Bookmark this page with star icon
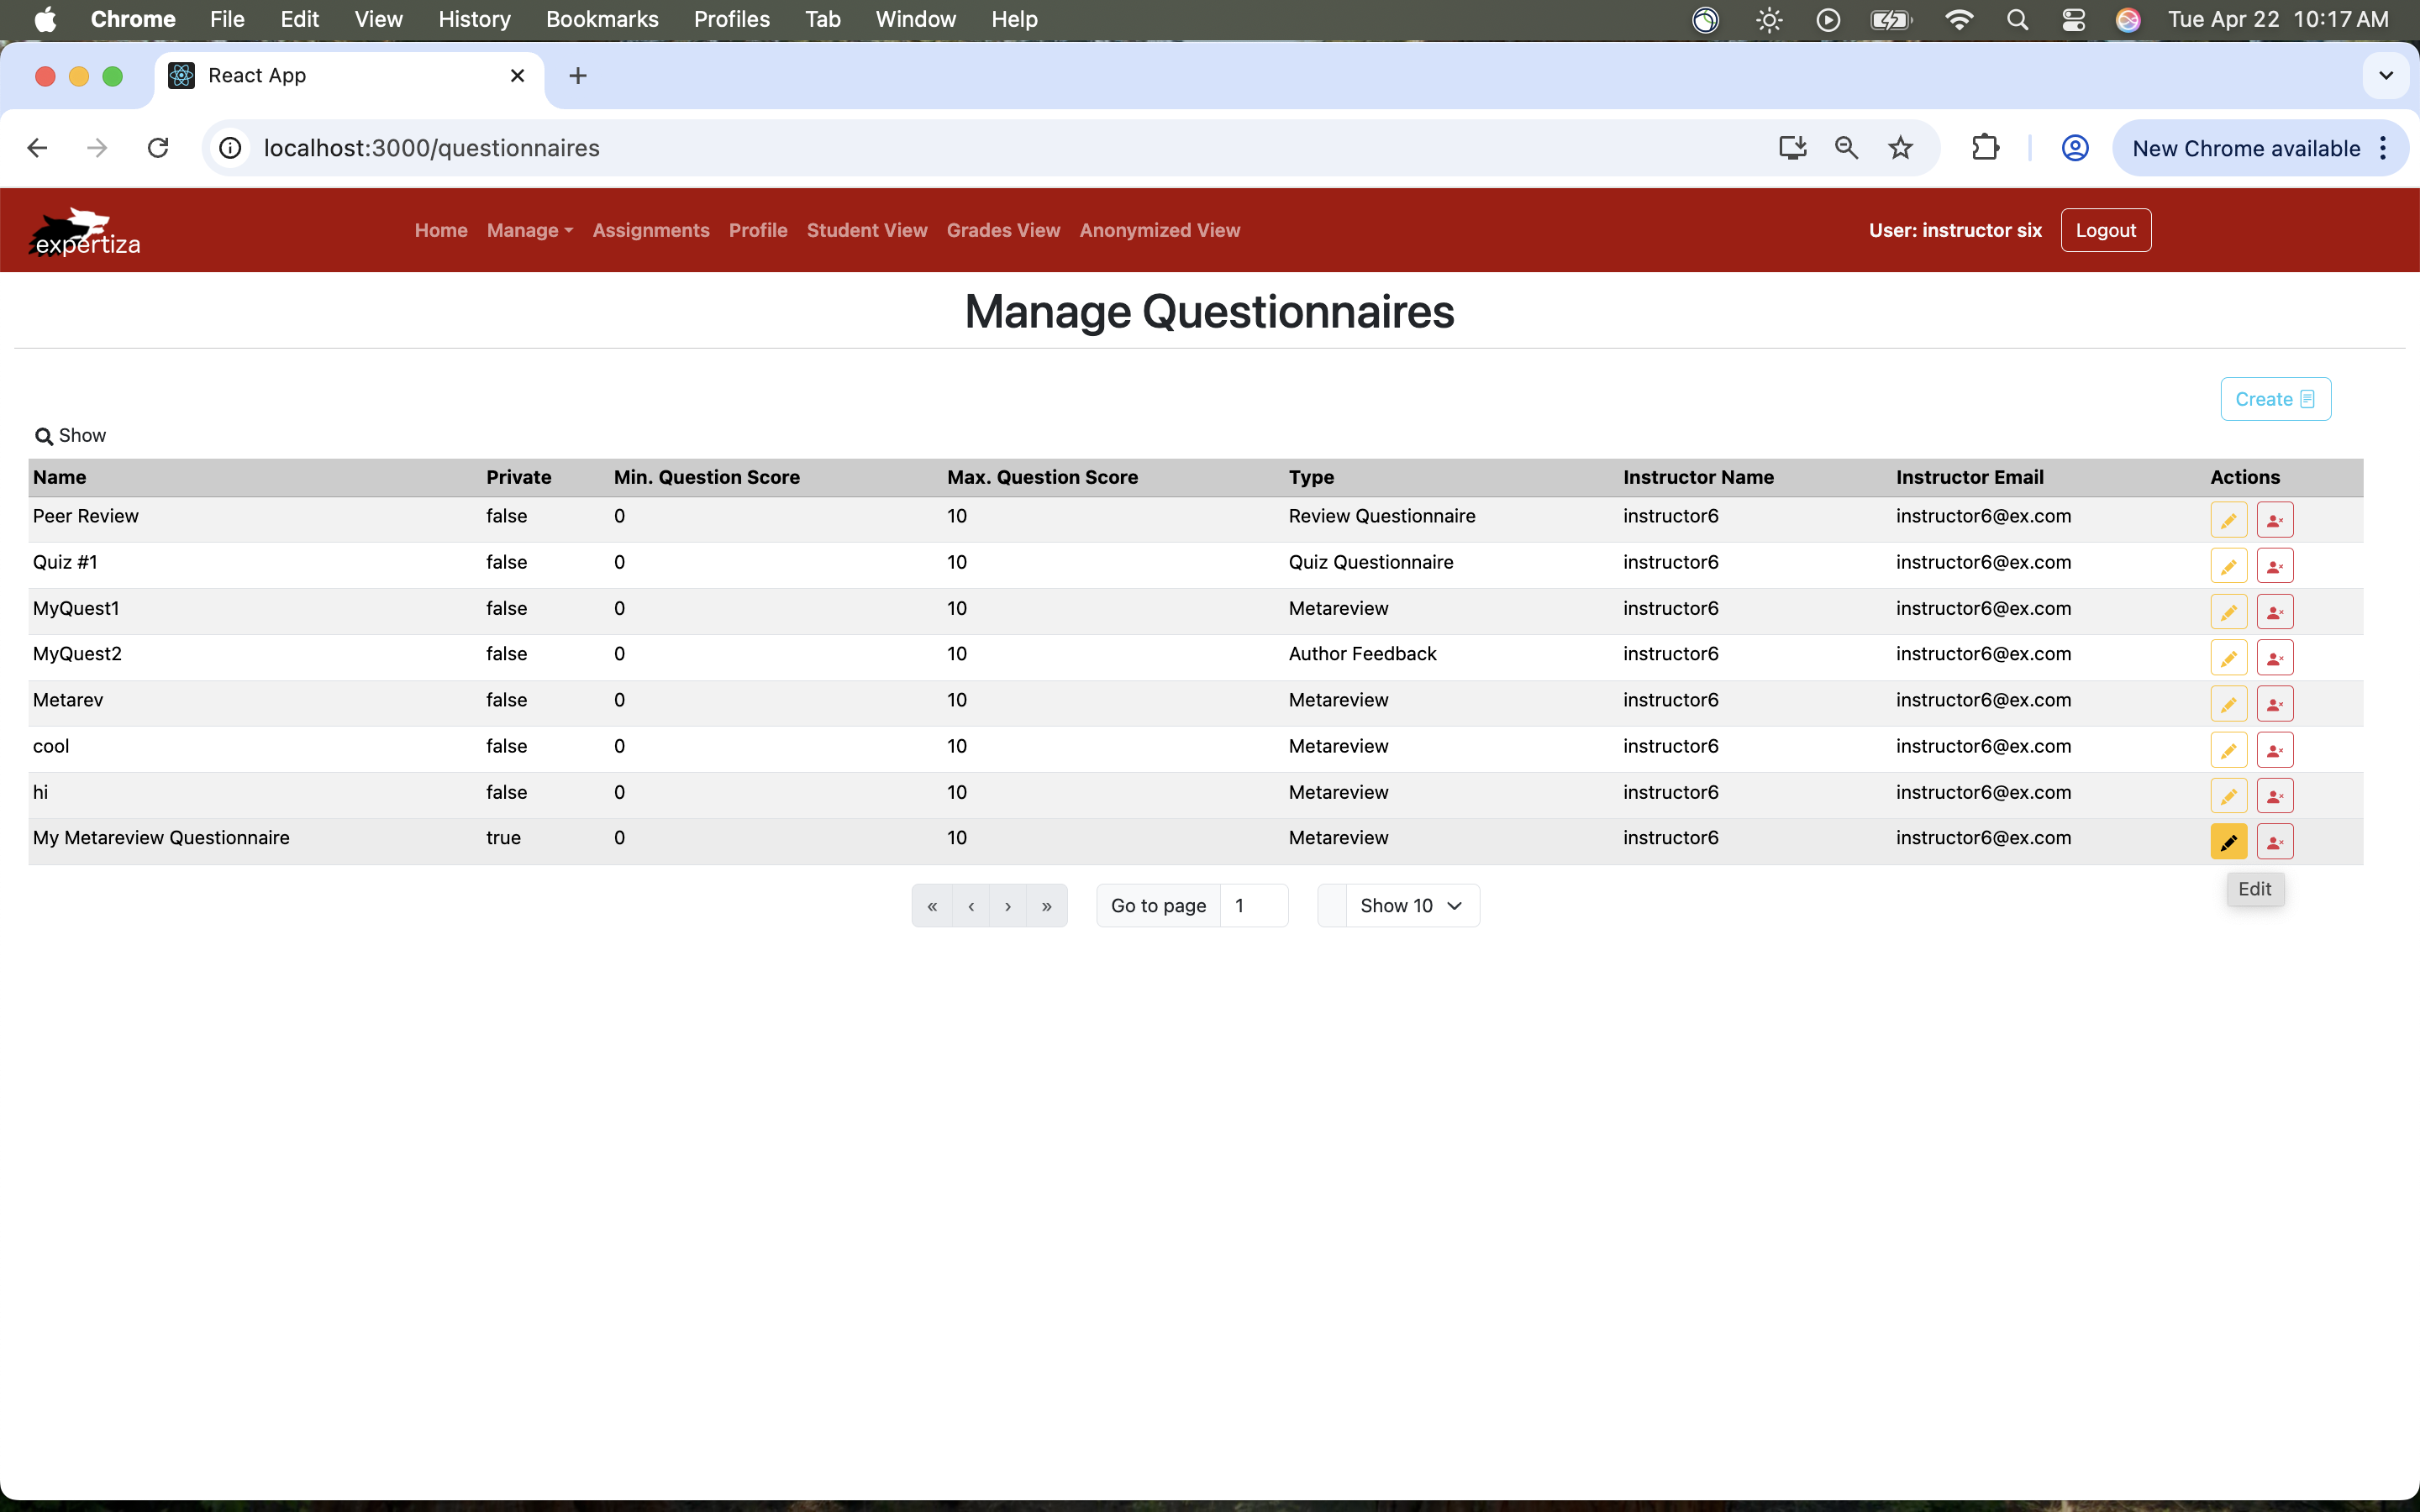 [1900, 148]
